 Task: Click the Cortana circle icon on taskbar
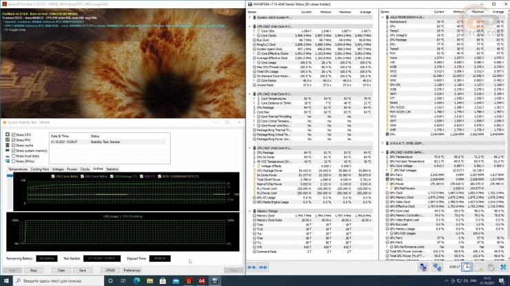coord(110,280)
